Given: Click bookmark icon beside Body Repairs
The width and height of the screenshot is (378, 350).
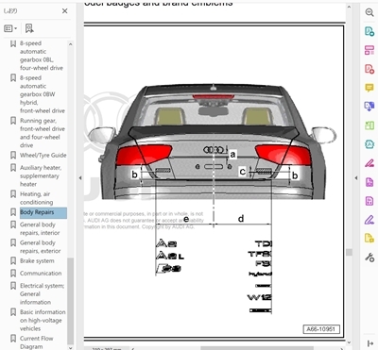Looking at the screenshot, I should click(13, 212).
